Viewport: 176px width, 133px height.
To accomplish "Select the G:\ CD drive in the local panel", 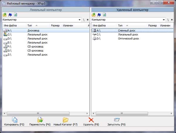I will coord(46,51).
